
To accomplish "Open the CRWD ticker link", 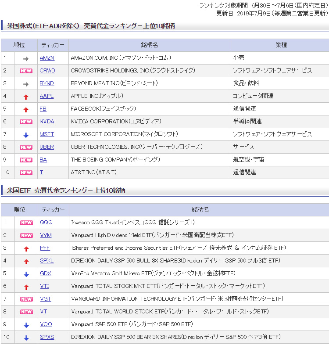I will pyautogui.click(x=47, y=71).
